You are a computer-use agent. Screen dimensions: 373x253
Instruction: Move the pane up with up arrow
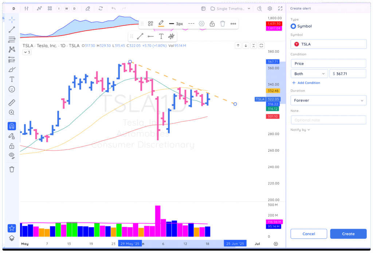click(x=238, y=45)
